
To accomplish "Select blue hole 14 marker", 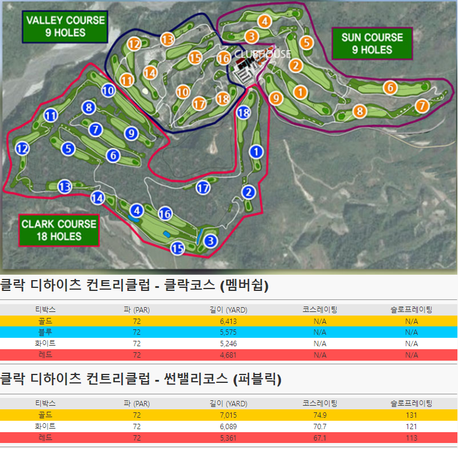I will click(98, 198).
